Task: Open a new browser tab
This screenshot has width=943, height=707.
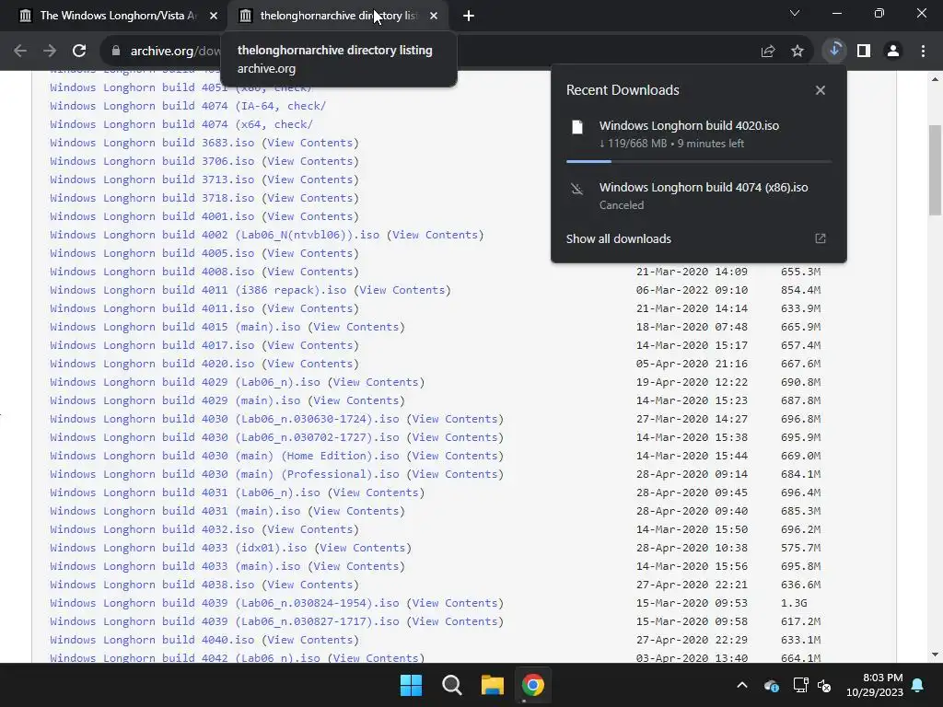Action: click(469, 16)
